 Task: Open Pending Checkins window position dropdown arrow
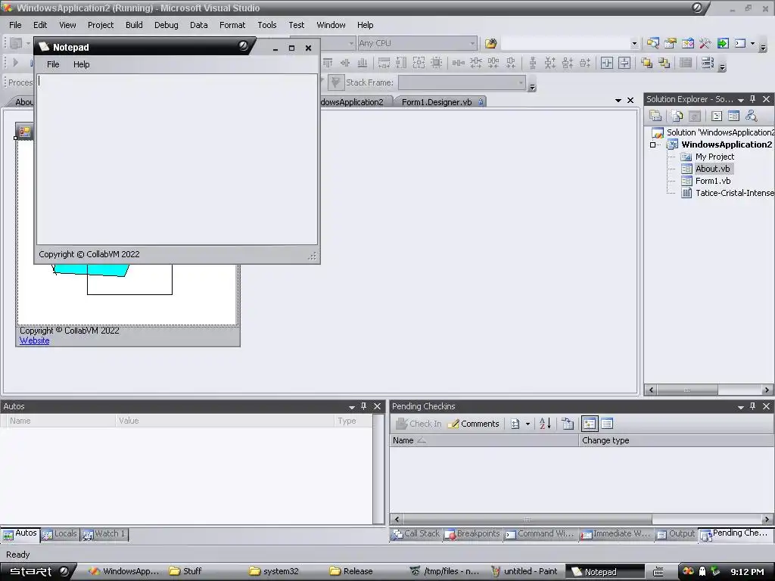tap(740, 407)
